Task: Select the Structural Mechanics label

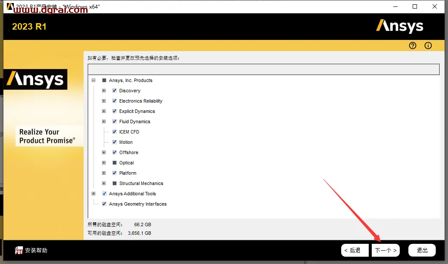Action: pyautogui.click(x=141, y=183)
